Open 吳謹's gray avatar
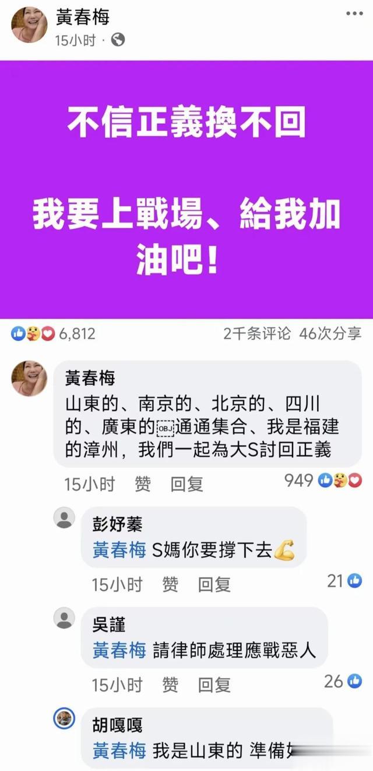373x771 pixels. [x=64, y=618]
